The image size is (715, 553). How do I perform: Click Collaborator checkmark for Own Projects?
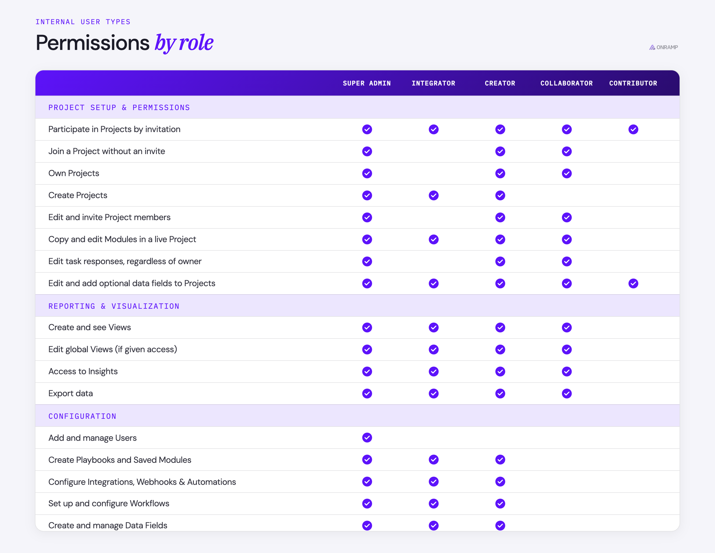(567, 173)
